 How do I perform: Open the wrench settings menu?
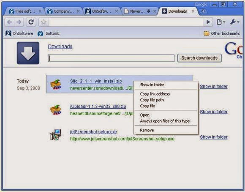234,22
